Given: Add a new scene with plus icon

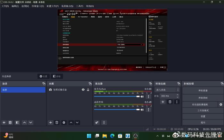Looking at the screenshot, I should [4, 122].
